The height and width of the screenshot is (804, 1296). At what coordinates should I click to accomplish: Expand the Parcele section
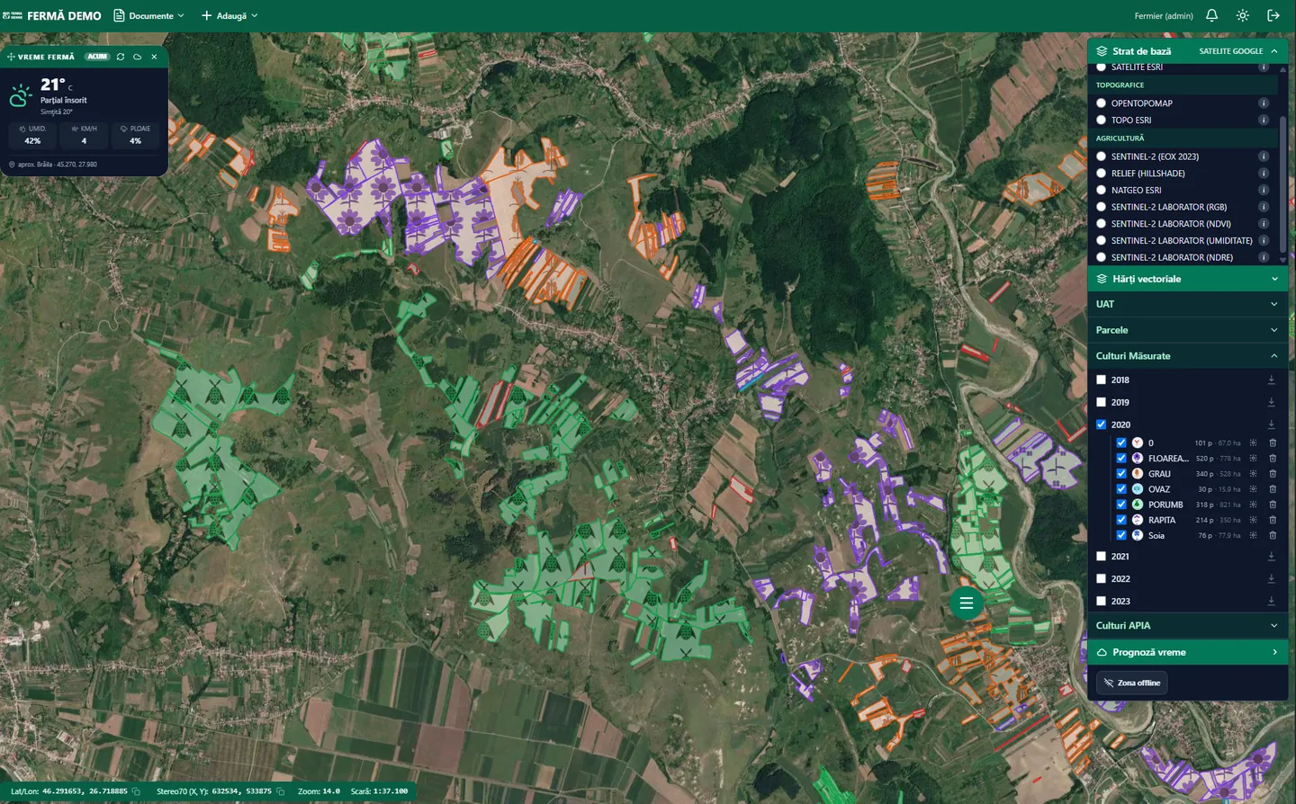pos(1187,330)
